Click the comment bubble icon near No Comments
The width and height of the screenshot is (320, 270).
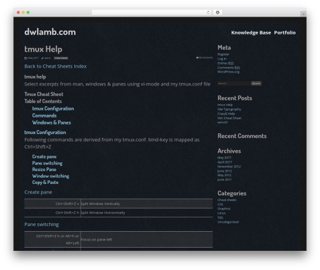197,57
